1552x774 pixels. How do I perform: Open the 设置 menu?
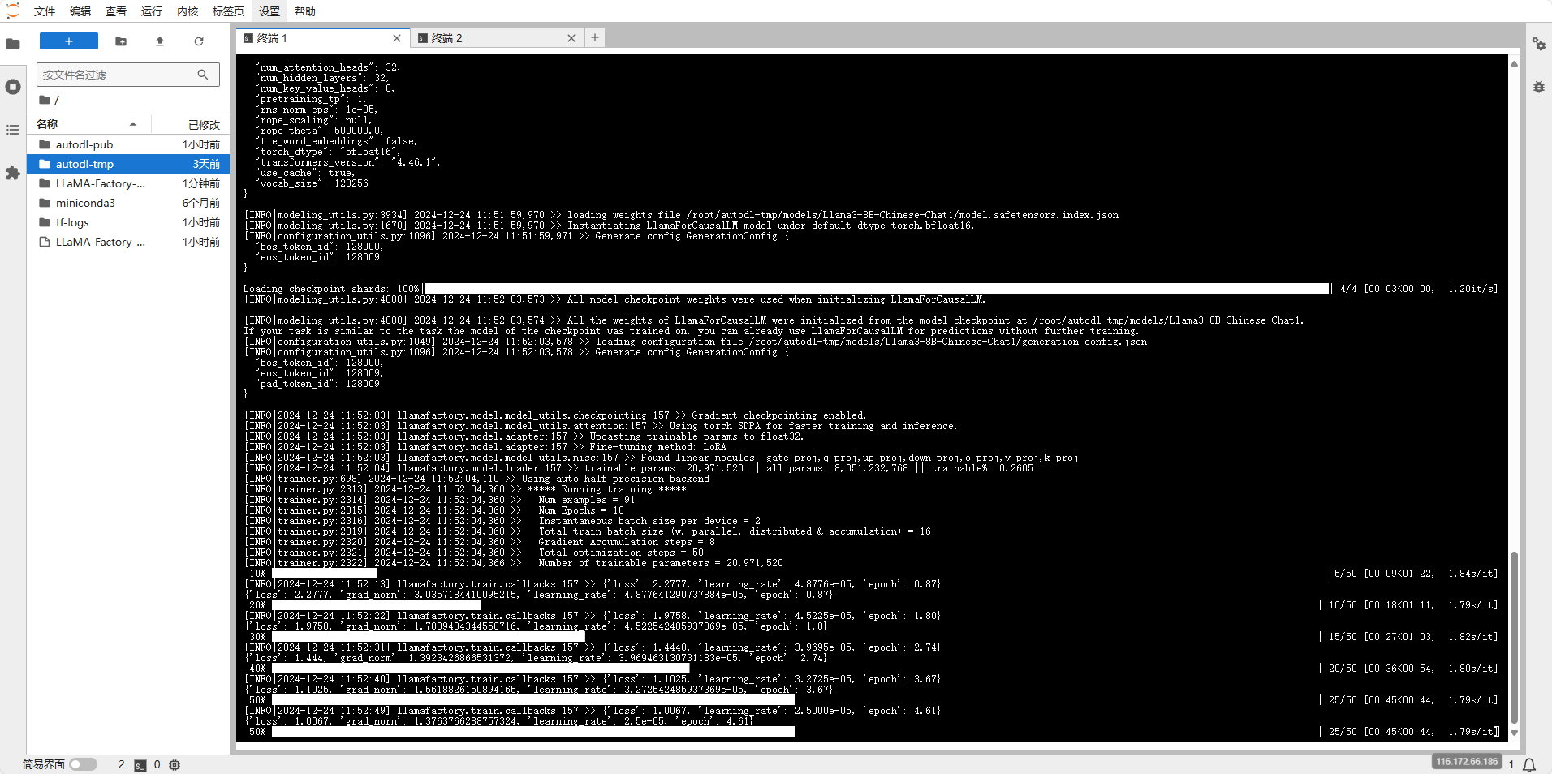click(x=269, y=11)
